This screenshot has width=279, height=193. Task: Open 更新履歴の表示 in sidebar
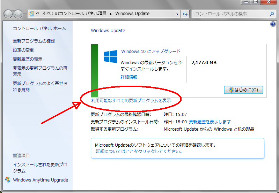(28, 59)
